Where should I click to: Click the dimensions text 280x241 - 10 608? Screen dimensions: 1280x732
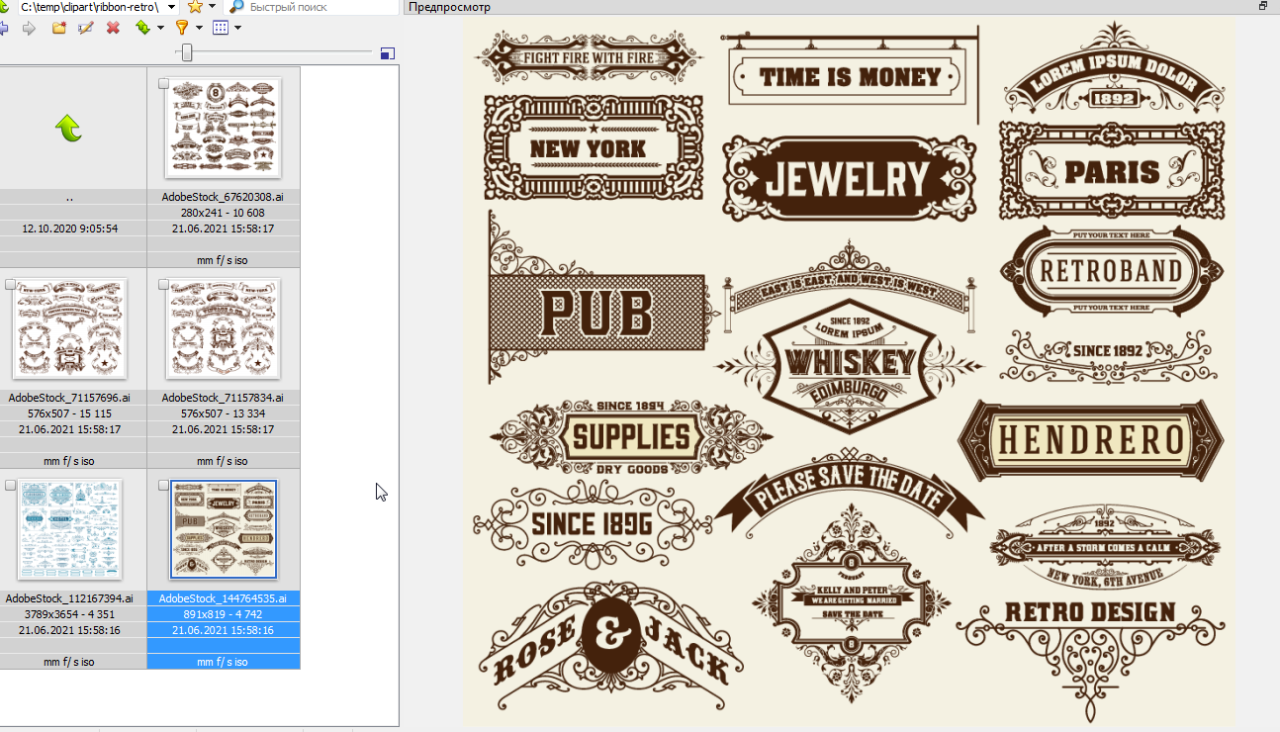click(x=223, y=213)
